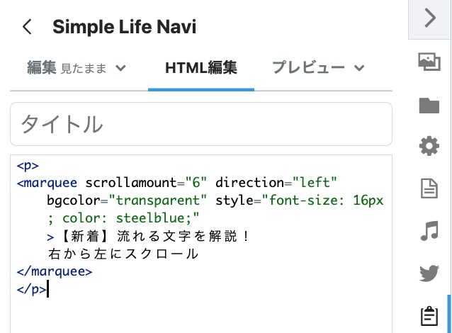
Task: Open the clipboard sidebar icon
Action: click(x=429, y=316)
